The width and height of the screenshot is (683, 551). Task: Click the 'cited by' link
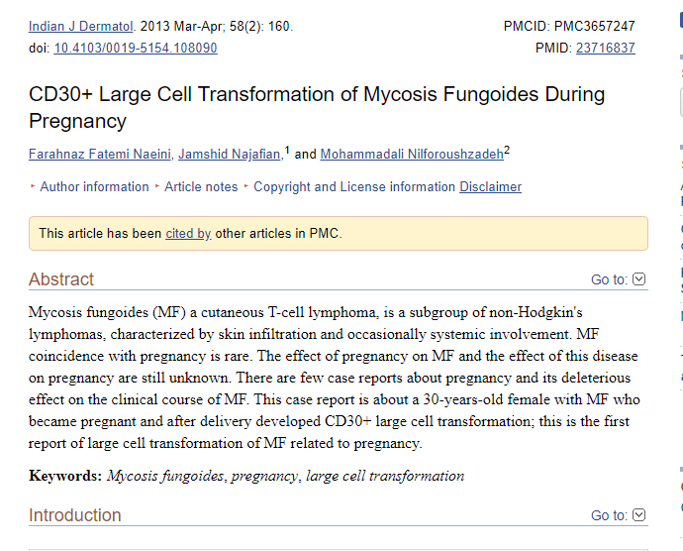188,234
